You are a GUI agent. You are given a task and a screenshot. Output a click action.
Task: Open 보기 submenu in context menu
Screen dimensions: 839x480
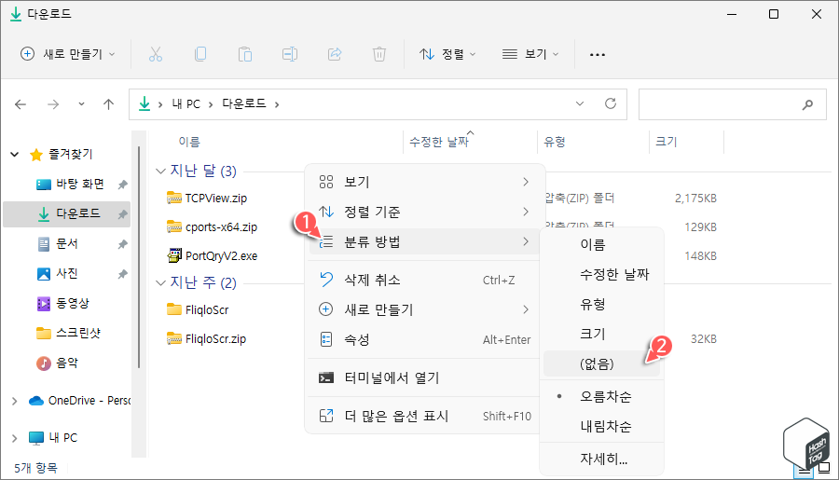(424, 182)
